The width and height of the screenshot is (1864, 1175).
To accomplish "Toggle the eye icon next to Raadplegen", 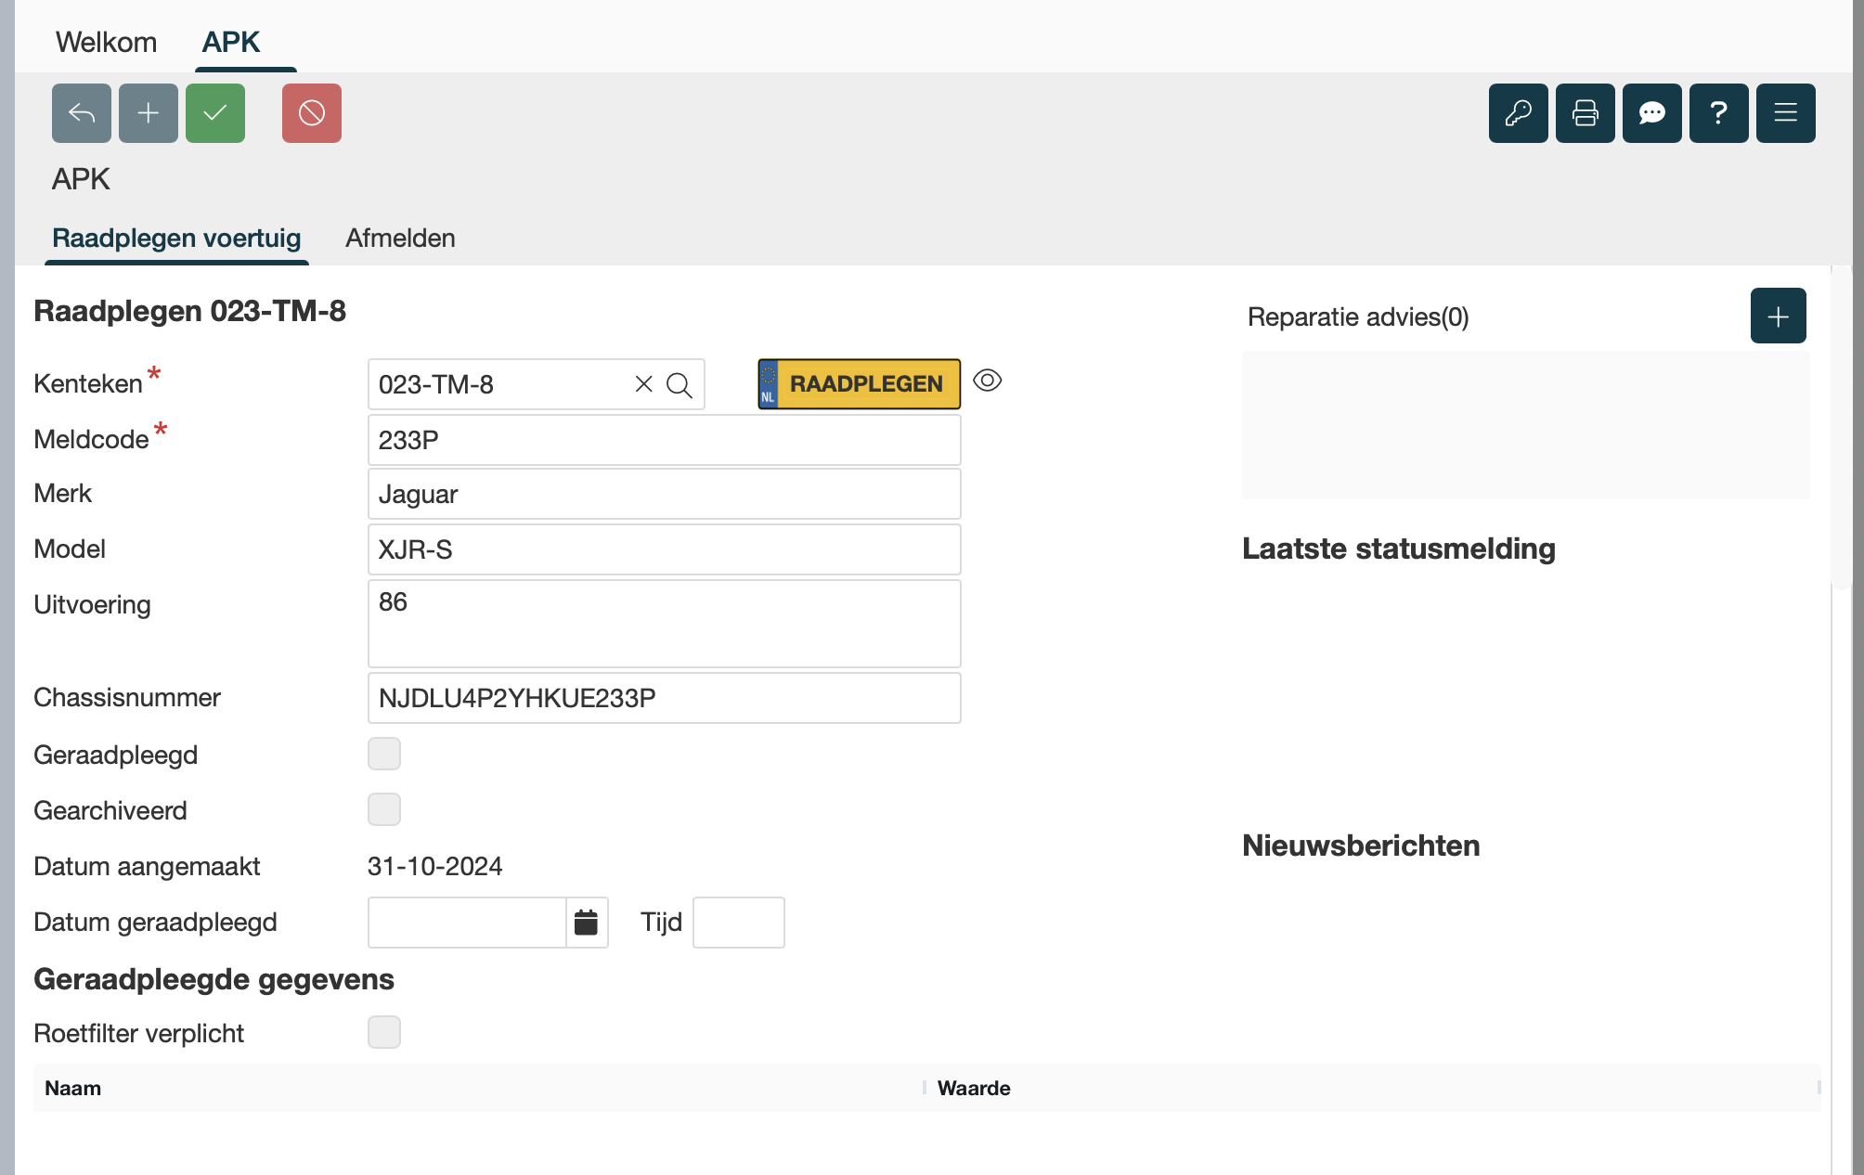I will click(x=988, y=381).
